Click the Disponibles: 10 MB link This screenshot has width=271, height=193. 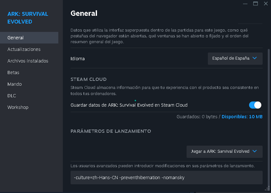(x=242, y=117)
